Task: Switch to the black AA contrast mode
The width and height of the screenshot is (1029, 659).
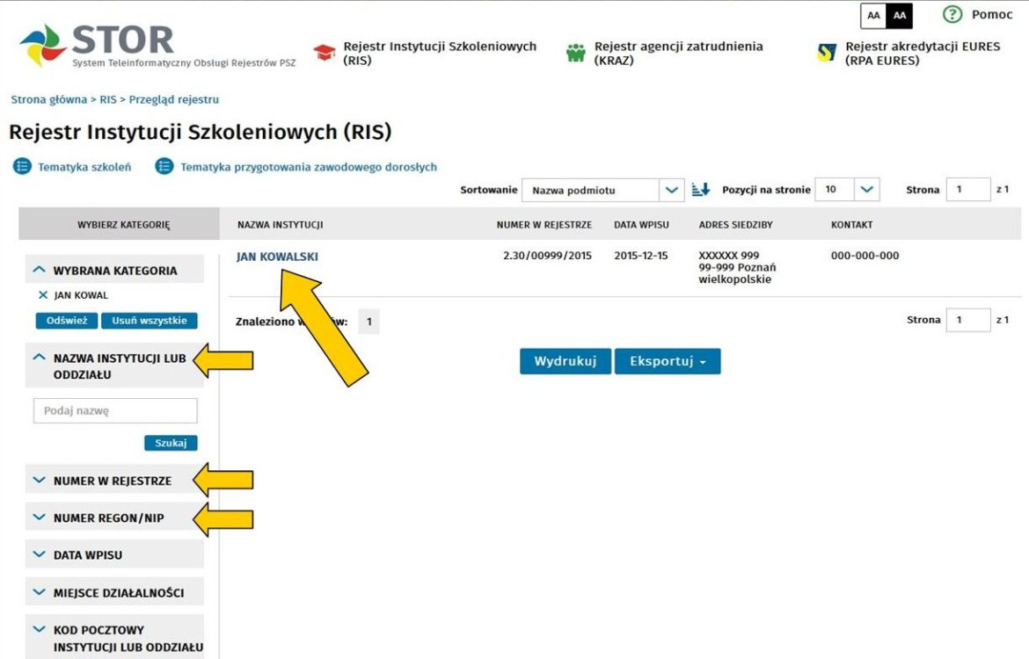Action: tap(899, 16)
